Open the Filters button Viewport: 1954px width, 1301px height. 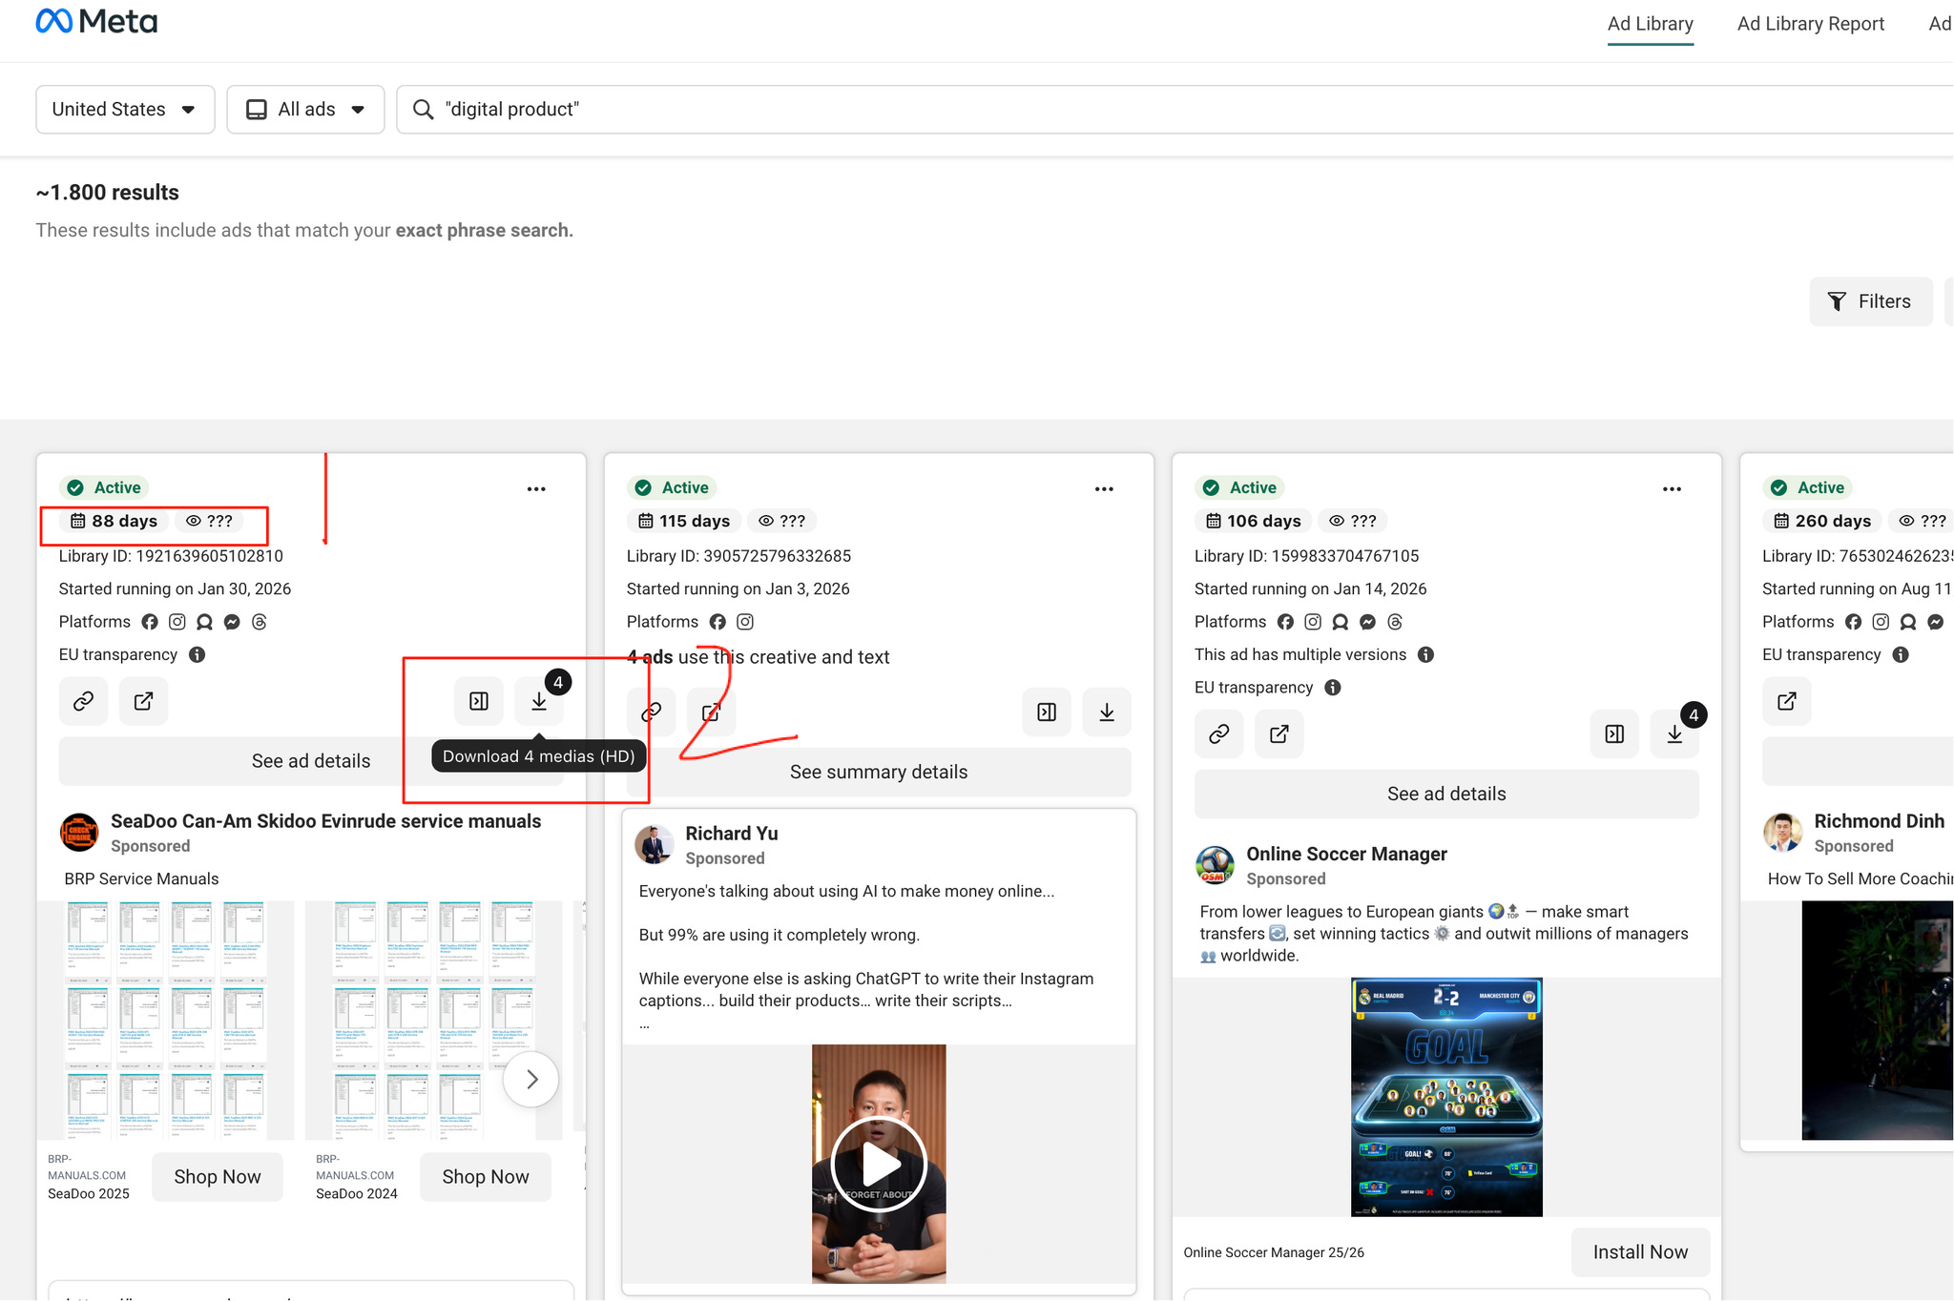1870,301
